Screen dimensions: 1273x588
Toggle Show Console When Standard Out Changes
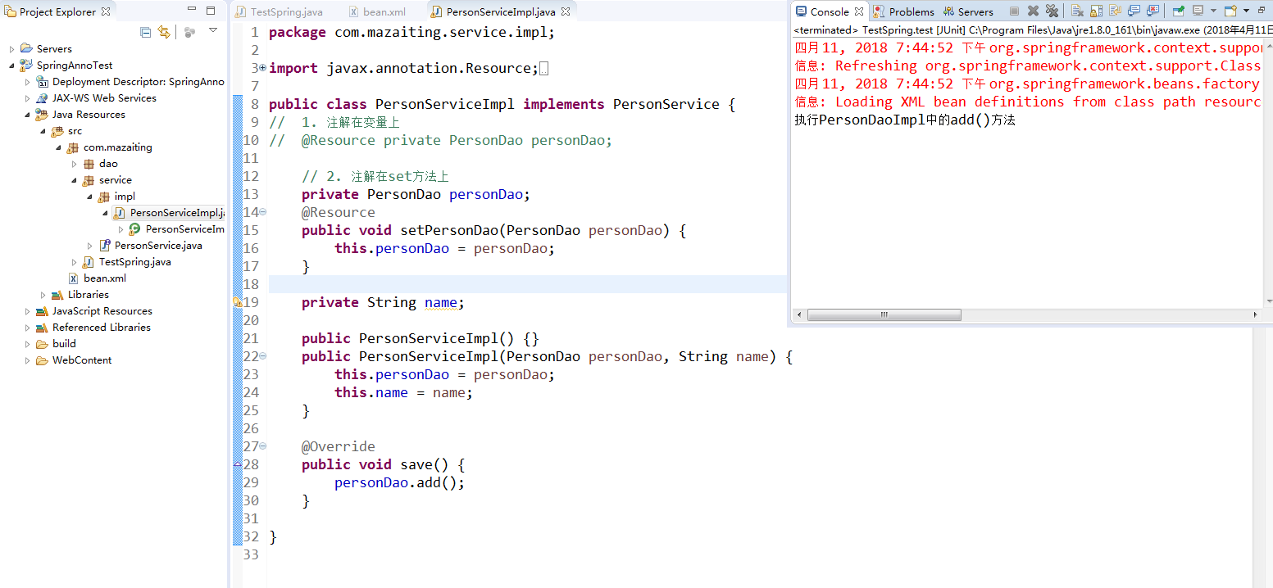[x=1134, y=11]
